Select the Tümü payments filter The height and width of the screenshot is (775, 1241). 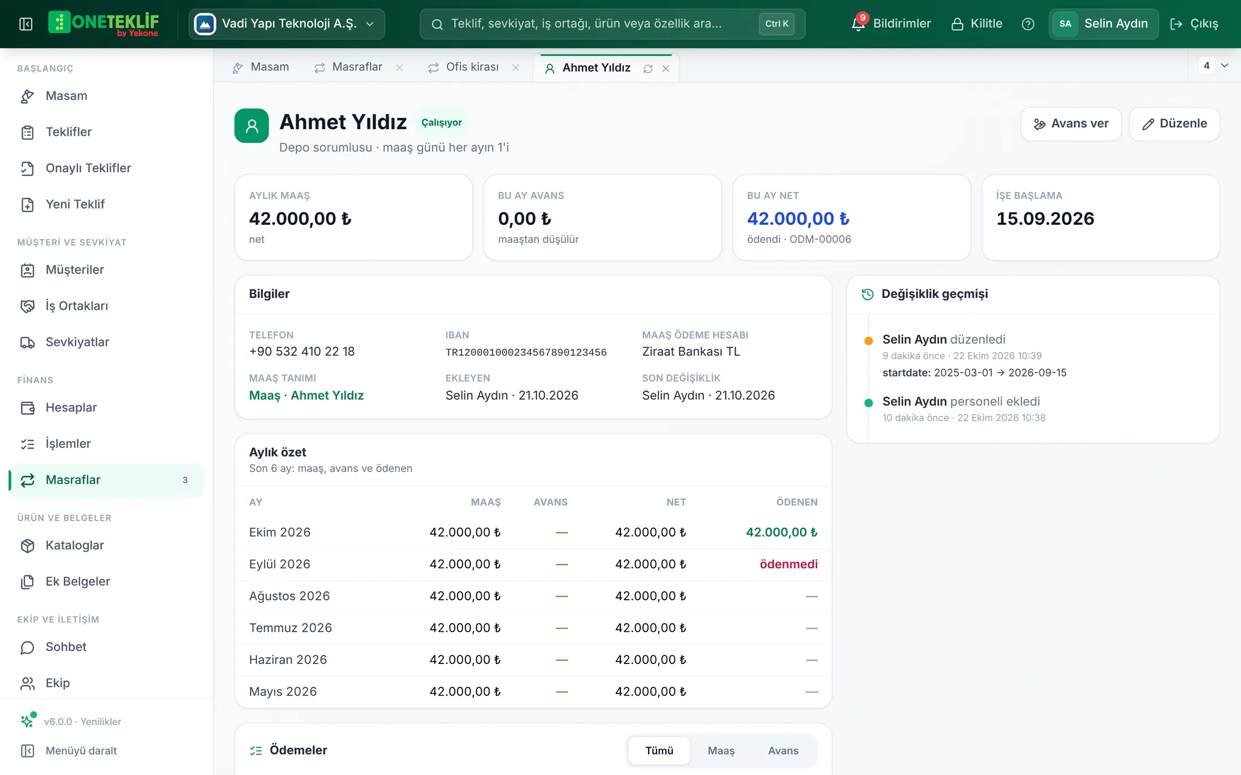[x=659, y=751]
